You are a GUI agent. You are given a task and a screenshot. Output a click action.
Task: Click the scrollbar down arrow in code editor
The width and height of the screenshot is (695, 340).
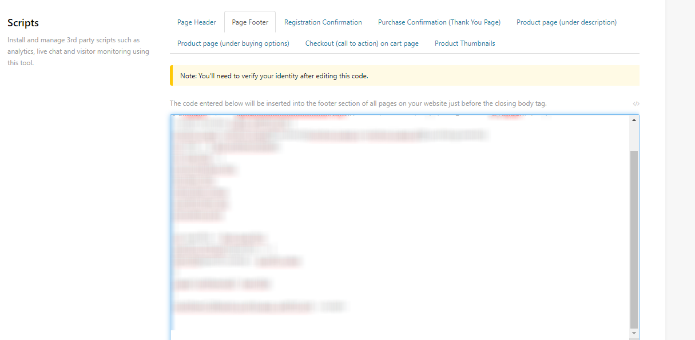point(634,333)
